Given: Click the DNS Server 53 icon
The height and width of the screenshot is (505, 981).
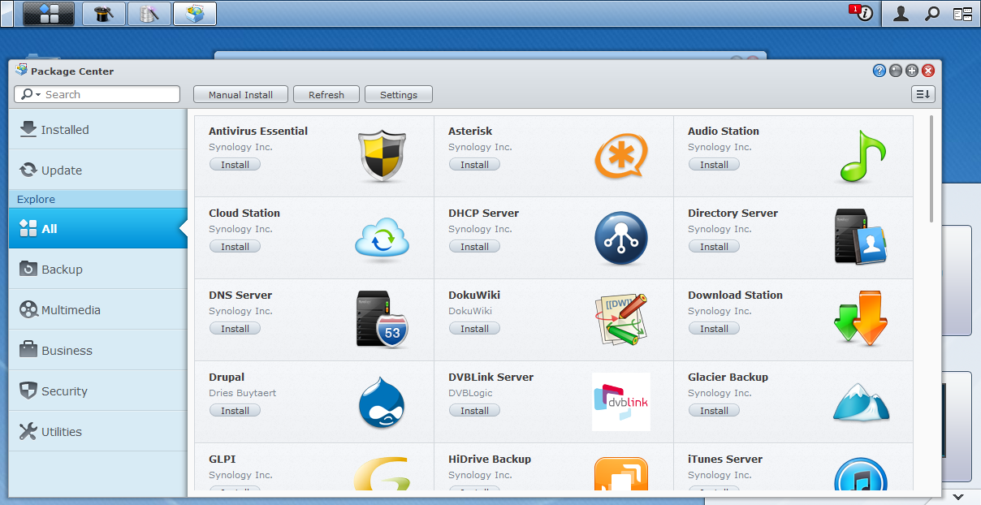Looking at the screenshot, I should (x=382, y=319).
